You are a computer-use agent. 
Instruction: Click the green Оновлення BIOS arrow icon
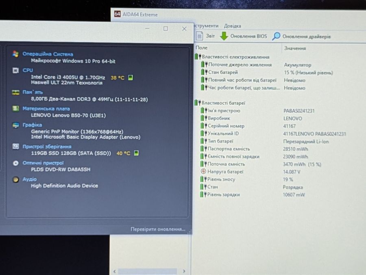(x=224, y=36)
